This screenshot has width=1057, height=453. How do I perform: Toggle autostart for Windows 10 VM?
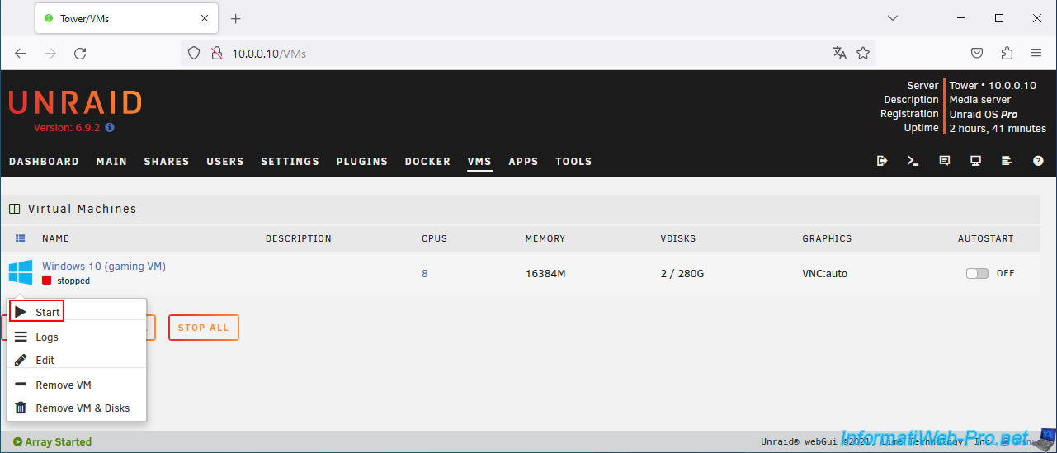coord(977,273)
